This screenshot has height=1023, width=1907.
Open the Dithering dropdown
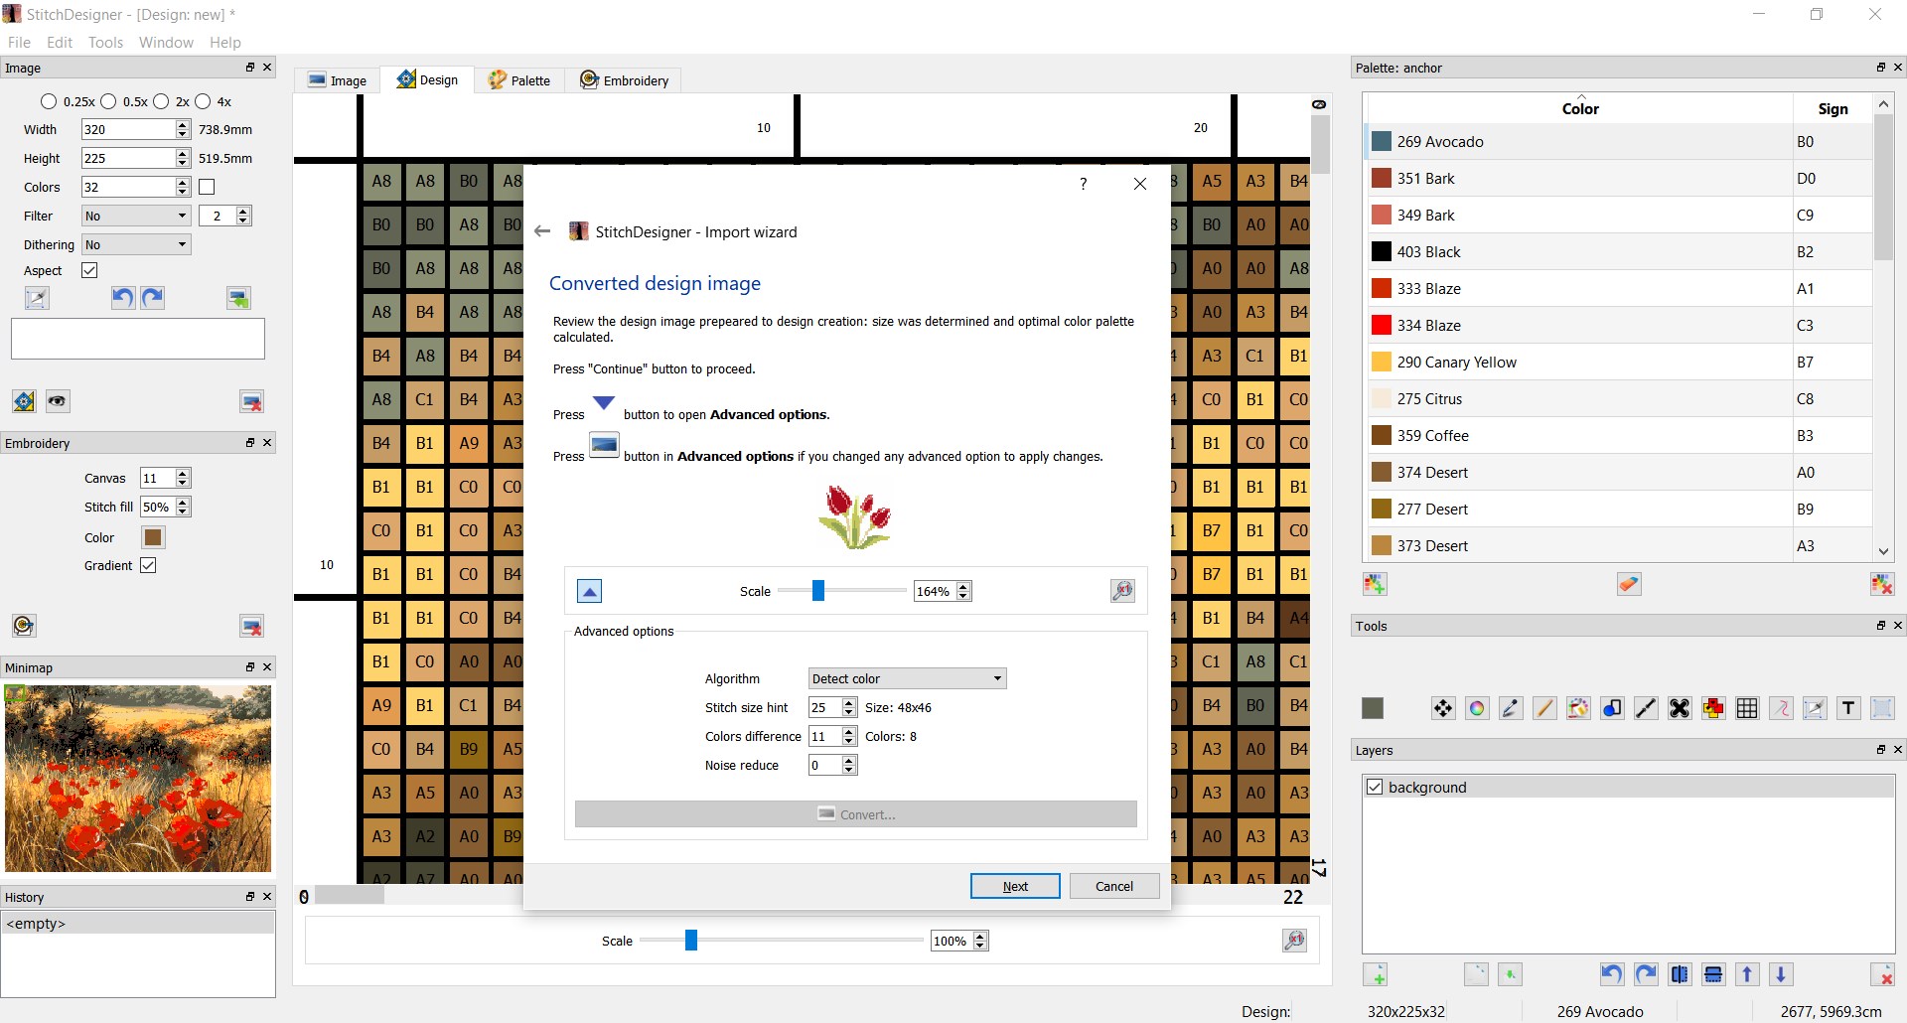coord(136,244)
